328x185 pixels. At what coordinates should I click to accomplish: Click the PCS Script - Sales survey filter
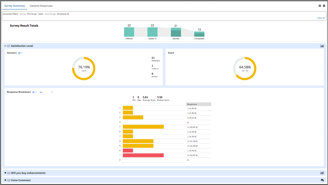pyautogui.click(x=35, y=14)
